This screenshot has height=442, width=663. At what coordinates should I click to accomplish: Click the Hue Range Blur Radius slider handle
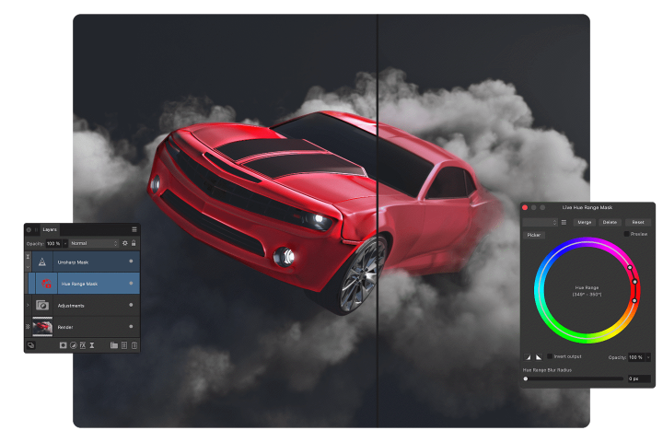point(526,378)
